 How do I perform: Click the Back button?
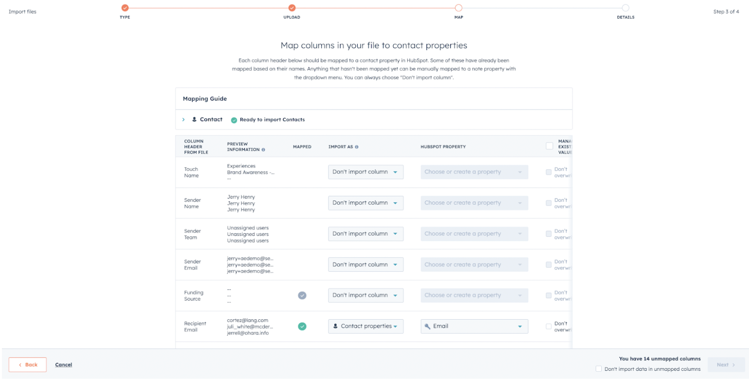[27, 364]
